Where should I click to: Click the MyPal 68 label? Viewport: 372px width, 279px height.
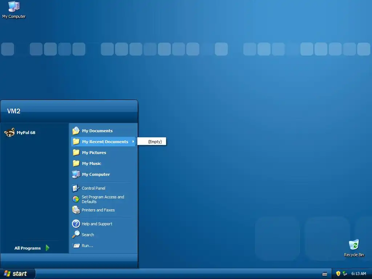point(26,133)
